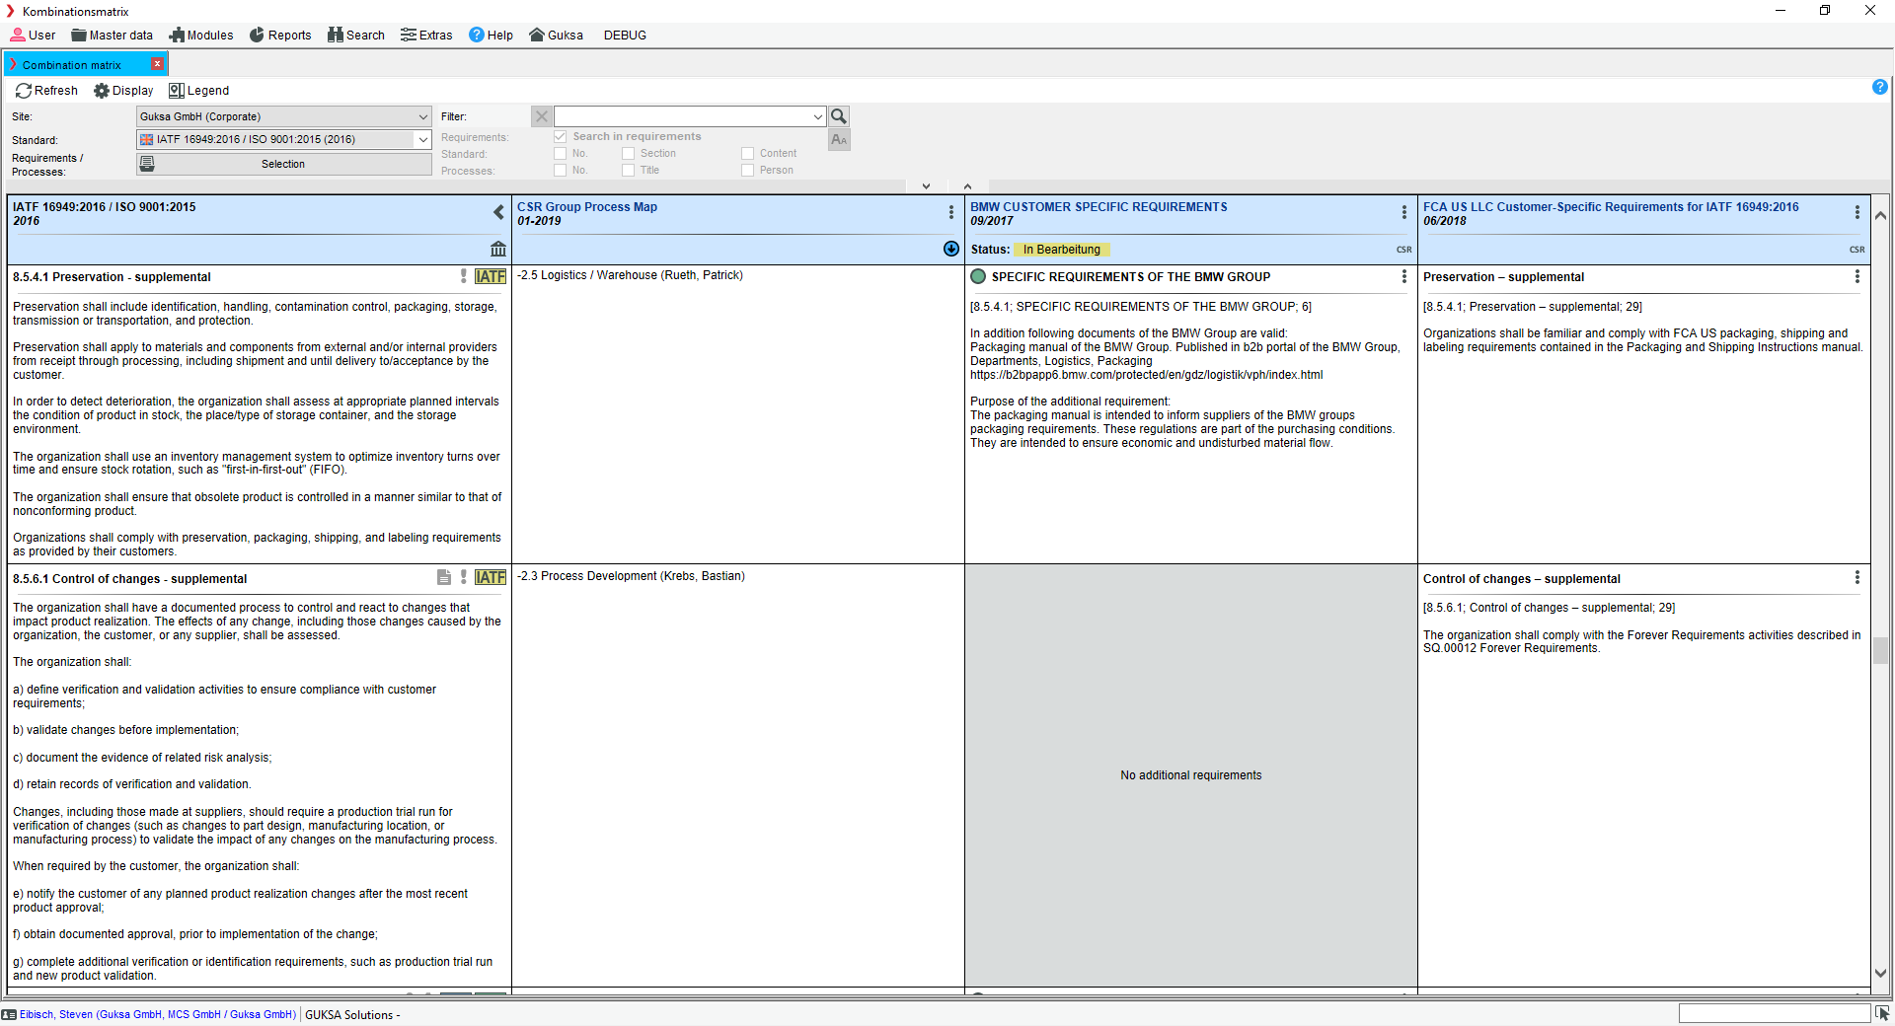
Task: Check the Section checkbox
Action: (629, 153)
